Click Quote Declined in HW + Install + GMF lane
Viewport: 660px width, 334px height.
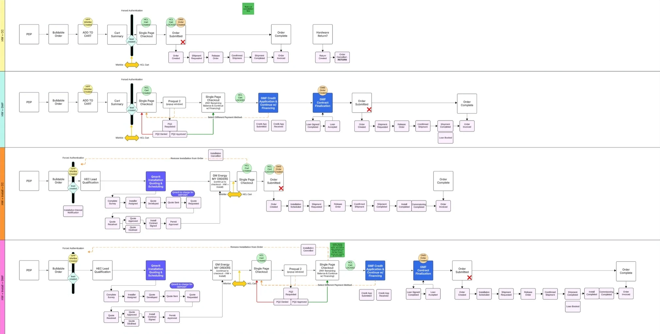(132, 323)
